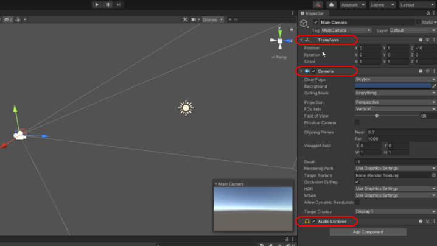Toggle the scene grid visibility icon
437x246 pixels.
coord(18,19)
